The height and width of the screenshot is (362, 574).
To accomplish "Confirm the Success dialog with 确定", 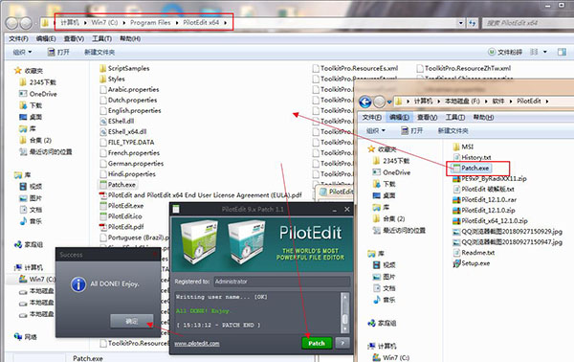I will click(x=132, y=321).
